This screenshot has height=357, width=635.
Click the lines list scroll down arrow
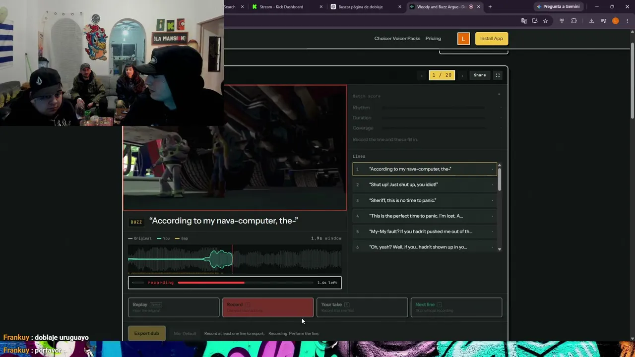tap(500, 249)
